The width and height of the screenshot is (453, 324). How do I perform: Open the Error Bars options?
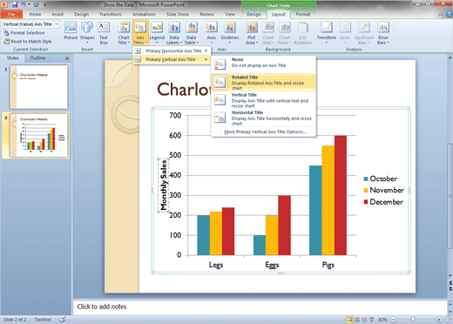point(383,32)
